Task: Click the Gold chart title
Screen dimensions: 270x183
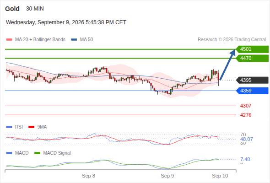Action: click(x=12, y=9)
